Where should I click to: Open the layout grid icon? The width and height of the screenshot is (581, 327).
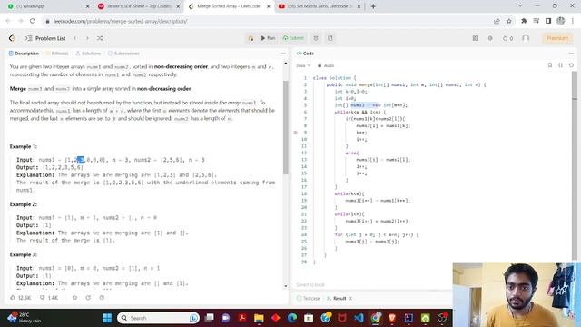coord(475,38)
